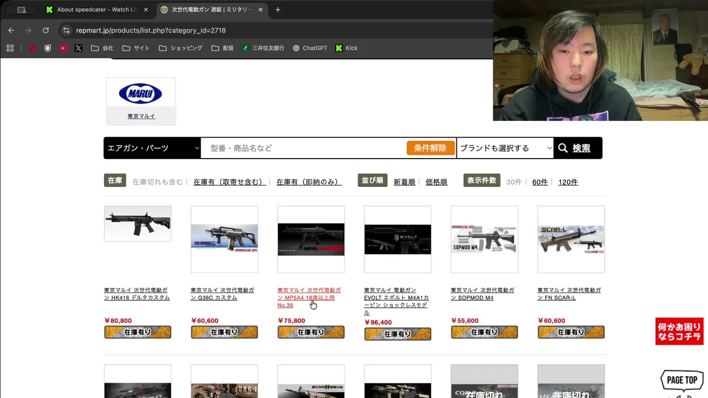Open the shield bookmark icon
This screenshot has height=398, width=708.
click(x=48, y=48)
